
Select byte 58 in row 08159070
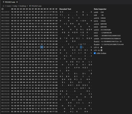(12, 12)
